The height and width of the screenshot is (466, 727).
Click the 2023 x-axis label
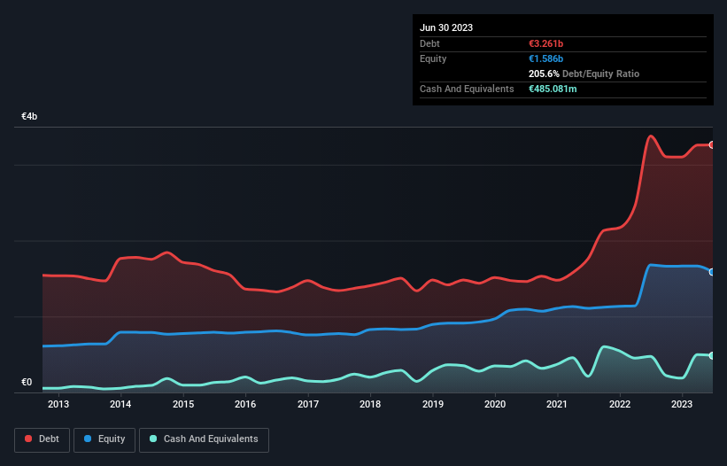tap(682, 404)
